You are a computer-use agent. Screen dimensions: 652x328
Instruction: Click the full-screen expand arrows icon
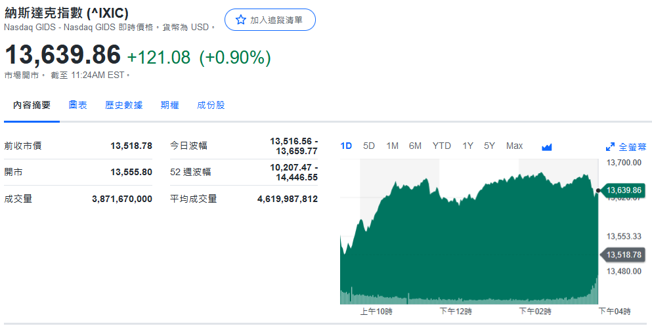coord(610,146)
